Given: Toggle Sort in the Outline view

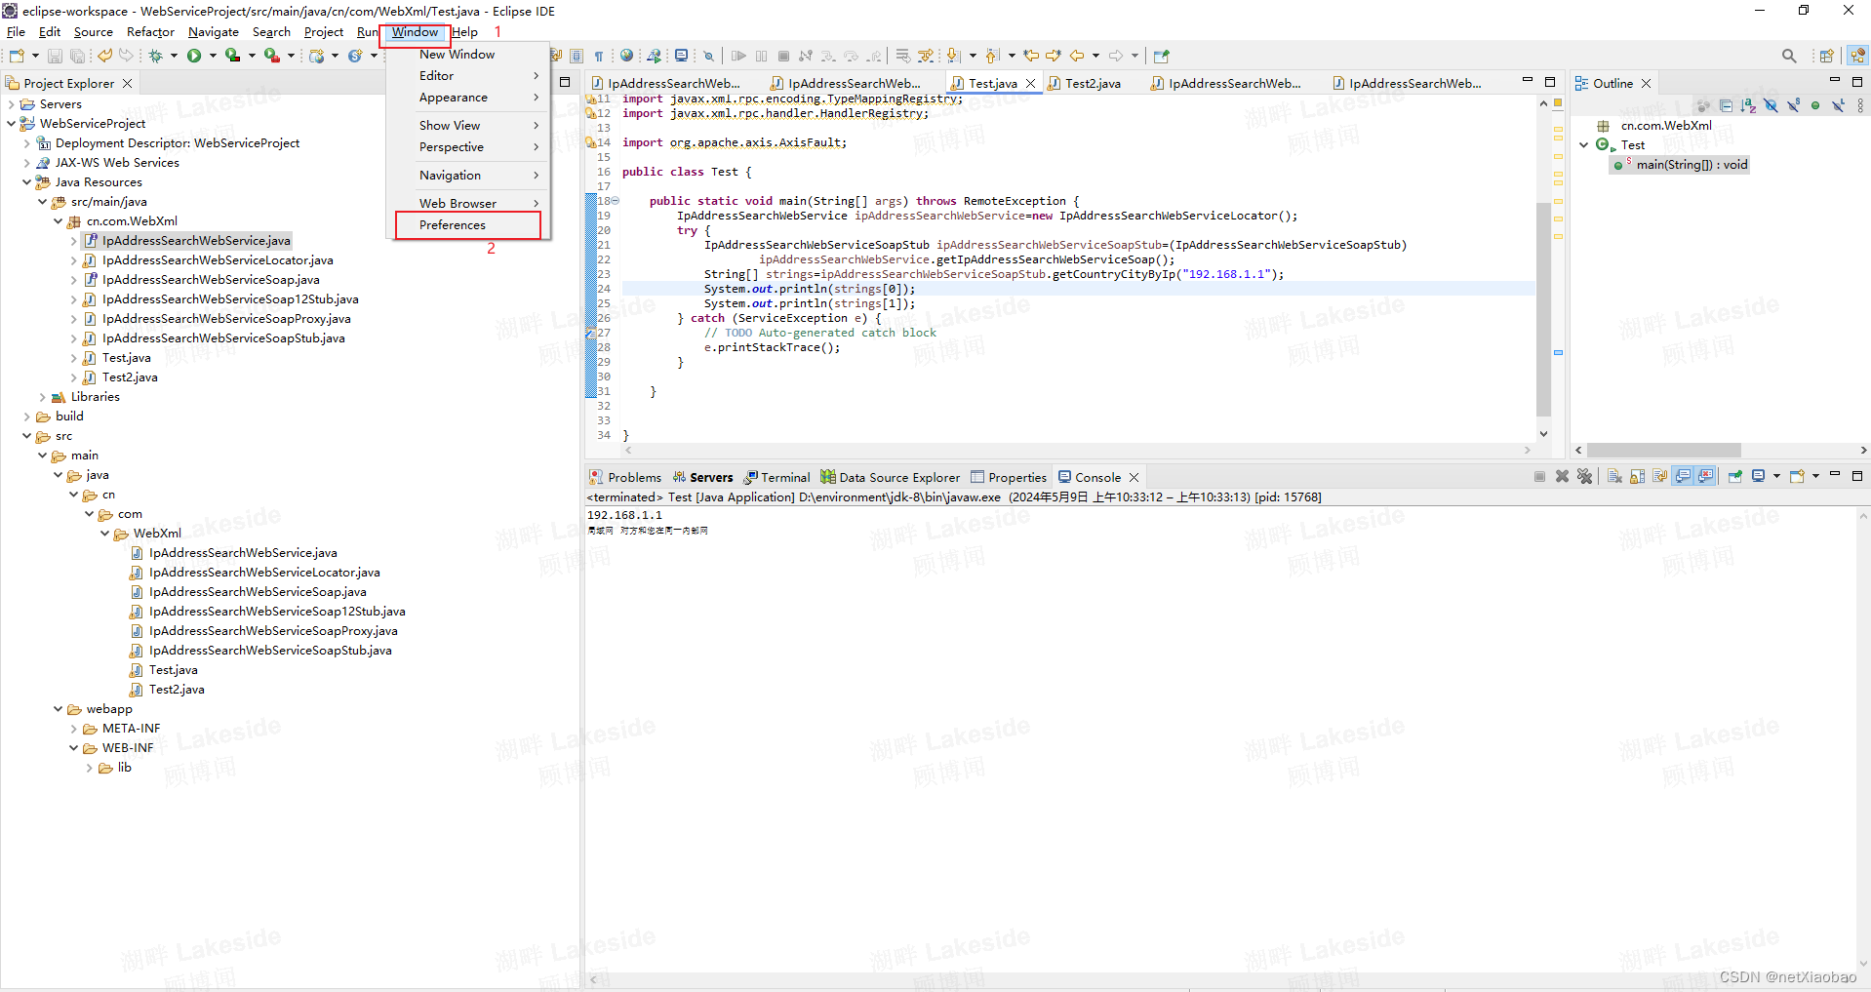Looking at the screenshot, I should point(1748,105).
